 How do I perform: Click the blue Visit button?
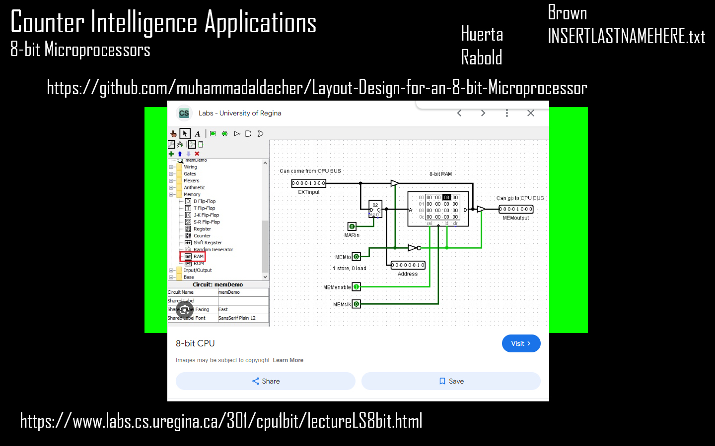tap(521, 343)
